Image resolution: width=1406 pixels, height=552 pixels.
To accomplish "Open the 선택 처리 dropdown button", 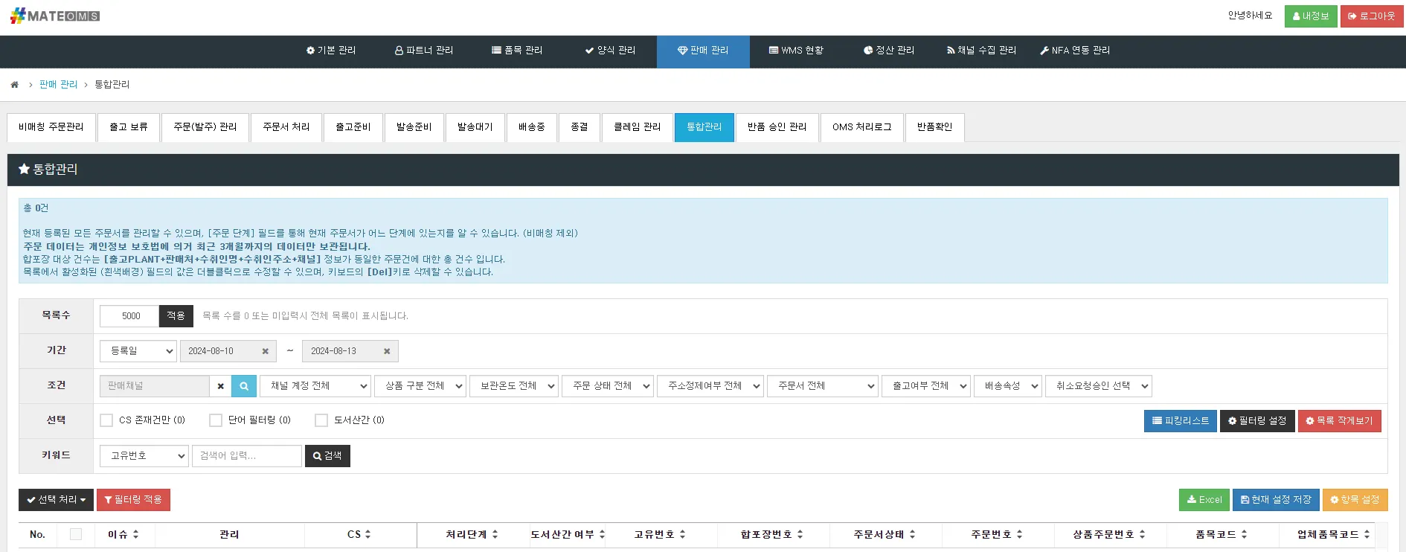I will pos(57,500).
